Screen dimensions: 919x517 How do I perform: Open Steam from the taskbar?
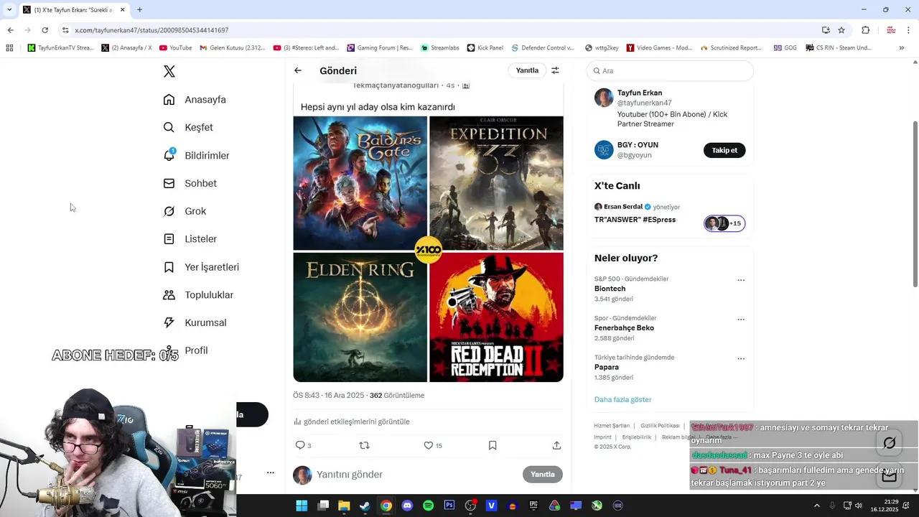pos(365,506)
